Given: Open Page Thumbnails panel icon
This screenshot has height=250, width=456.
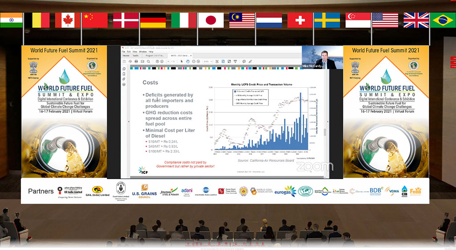Looking at the screenshot, I should coord(124,69).
